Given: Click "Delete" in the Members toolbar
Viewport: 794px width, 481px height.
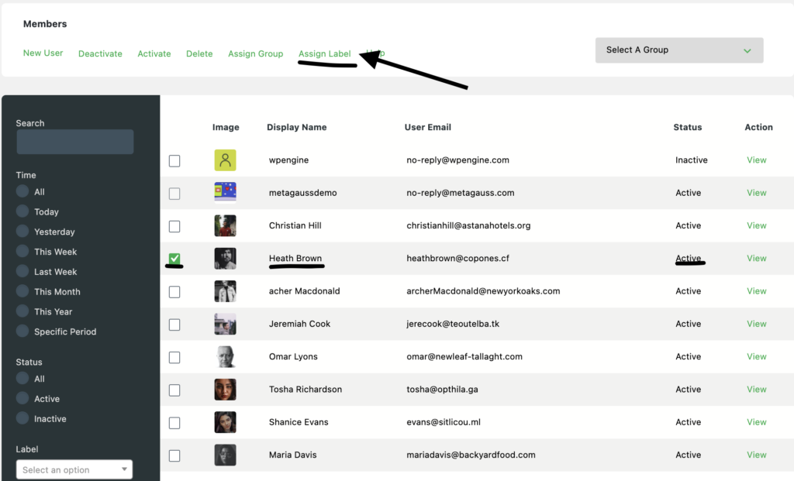Looking at the screenshot, I should tap(199, 53).
